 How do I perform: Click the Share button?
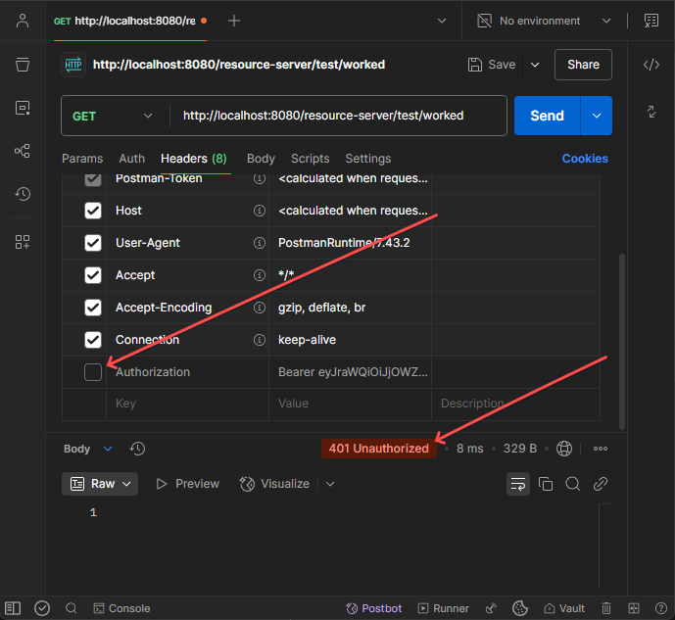(x=583, y=65)
